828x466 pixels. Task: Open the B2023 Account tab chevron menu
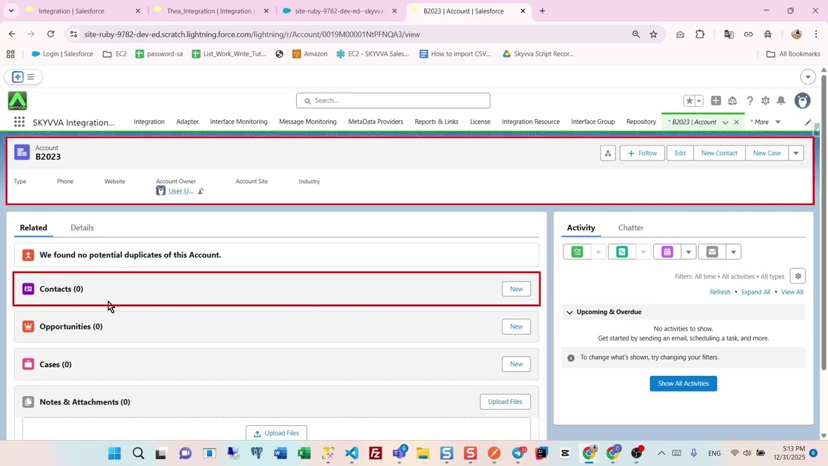click(x=725, y=122)
